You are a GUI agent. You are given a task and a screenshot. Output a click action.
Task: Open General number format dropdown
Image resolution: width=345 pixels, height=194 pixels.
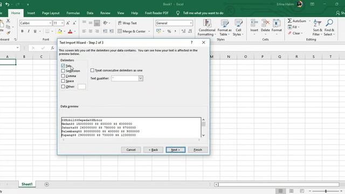[x=191, y=23]
